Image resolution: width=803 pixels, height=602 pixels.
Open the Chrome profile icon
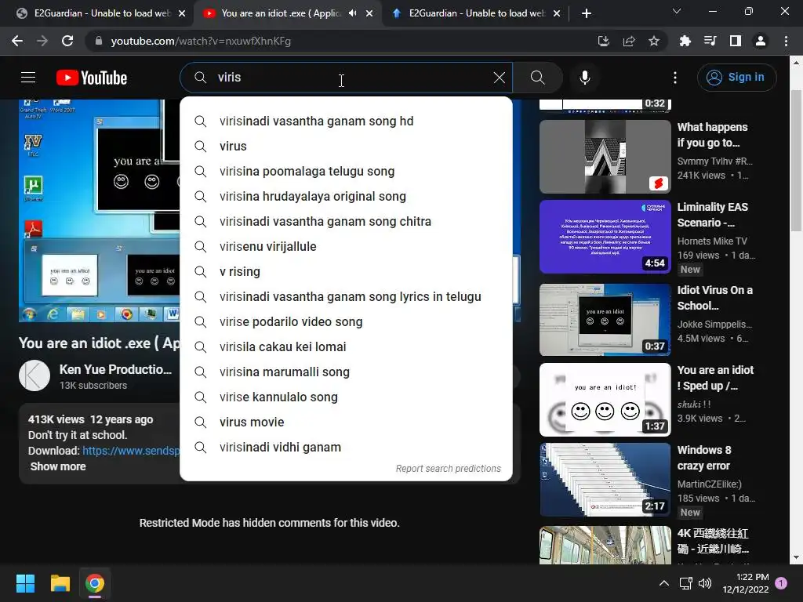point(761,41)
